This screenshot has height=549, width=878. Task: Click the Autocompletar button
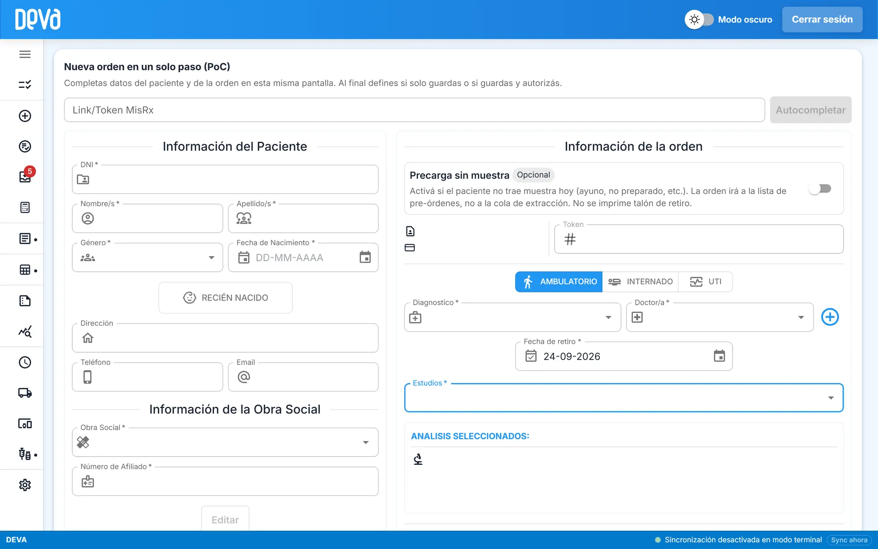click(810, 110)
